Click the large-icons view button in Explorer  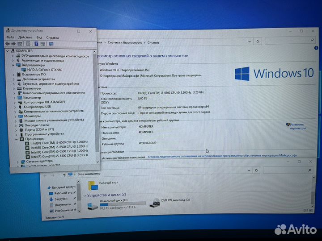(311, 210)
